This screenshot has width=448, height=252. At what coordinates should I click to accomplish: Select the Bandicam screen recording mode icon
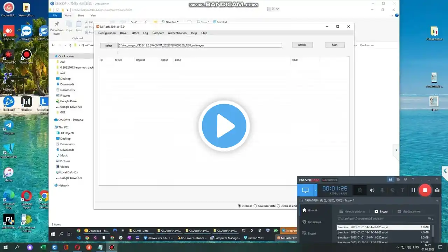point(306,190)
